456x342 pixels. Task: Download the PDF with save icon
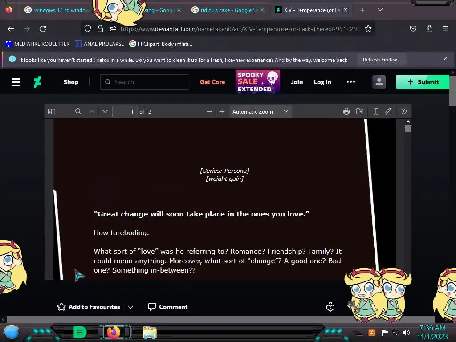[360, 111]
